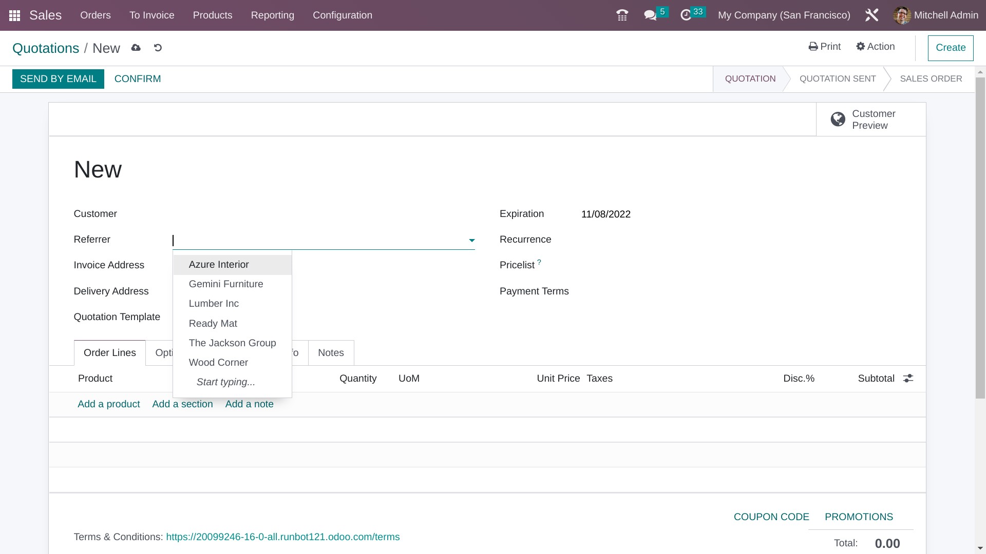Go back to Quotations breadcrumb
The height and width of the screenshot is (554, 986).
46,48
